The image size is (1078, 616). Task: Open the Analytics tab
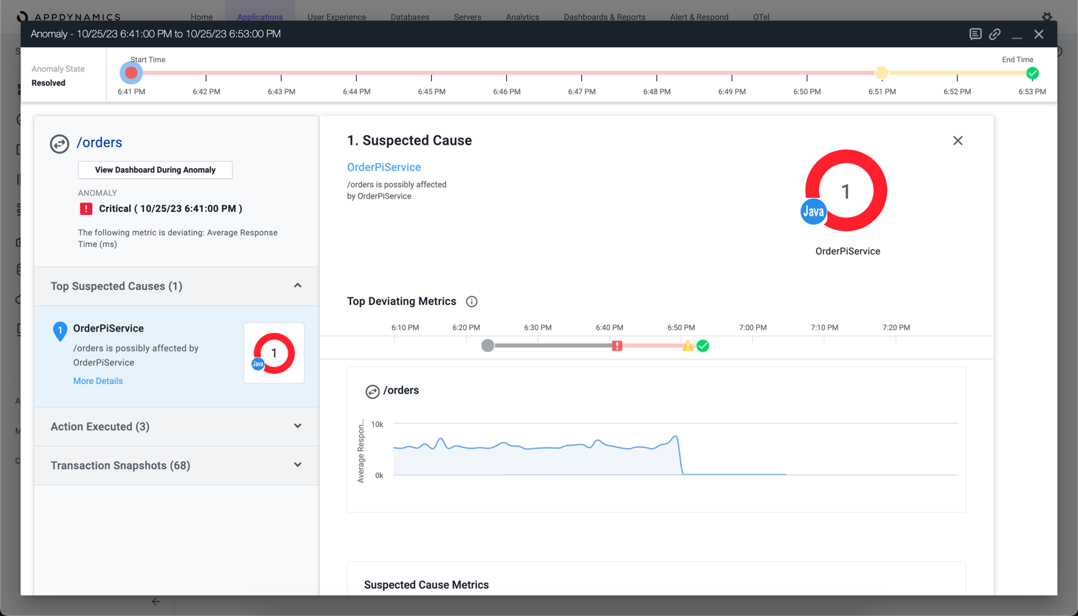tap(523, 17)
